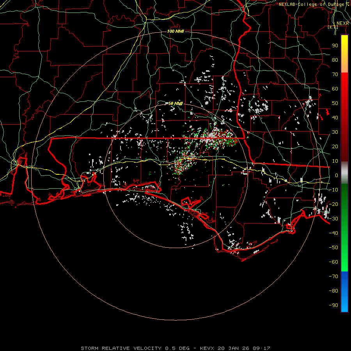Click the 40 value on velocity scale
The height and width of the screenshot is (351, 351).
click(335, 117)
